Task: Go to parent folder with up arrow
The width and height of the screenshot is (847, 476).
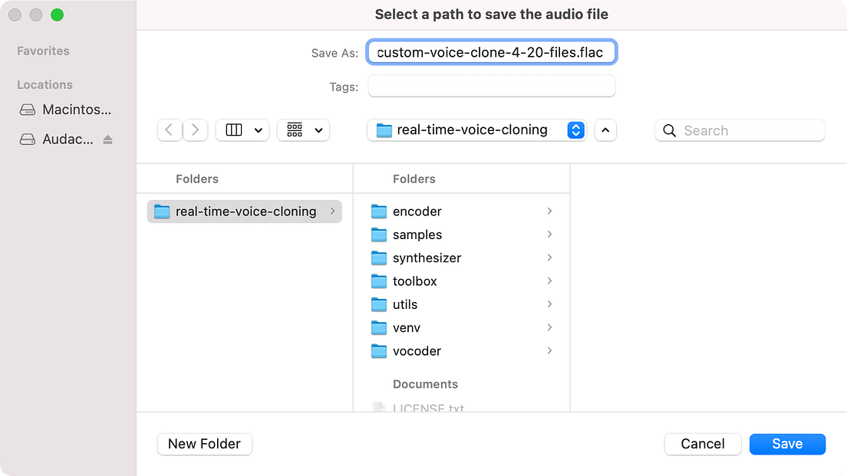Action: coord(605,130)
